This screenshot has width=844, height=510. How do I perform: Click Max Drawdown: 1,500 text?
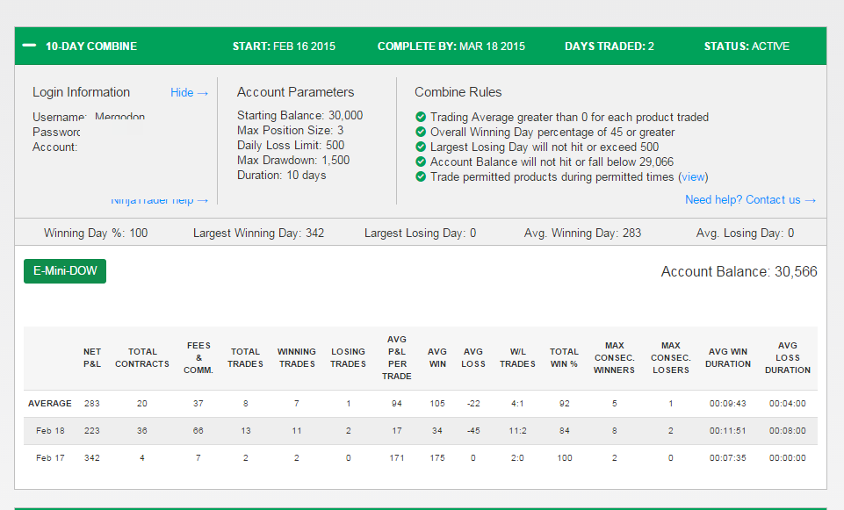[293, 161]
